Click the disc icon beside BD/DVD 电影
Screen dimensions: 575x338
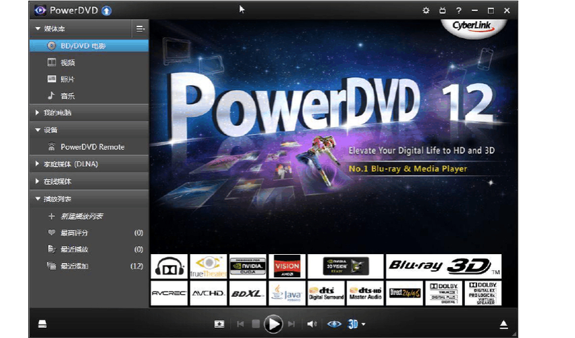coord(51,46)
